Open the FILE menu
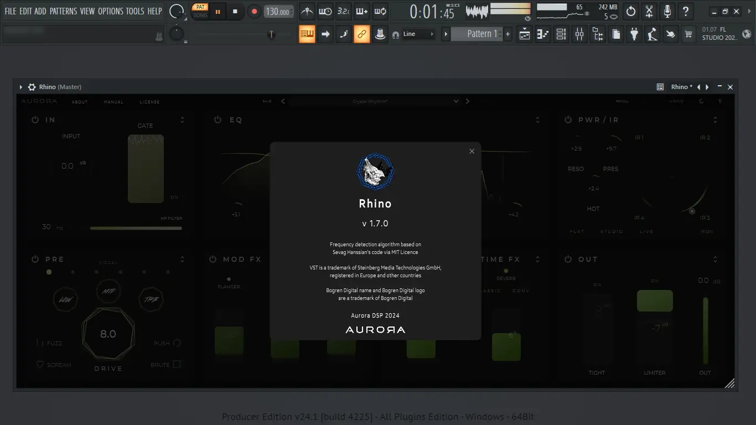The image size is (756, 425). pyautogui.click(x=11, y=11)
